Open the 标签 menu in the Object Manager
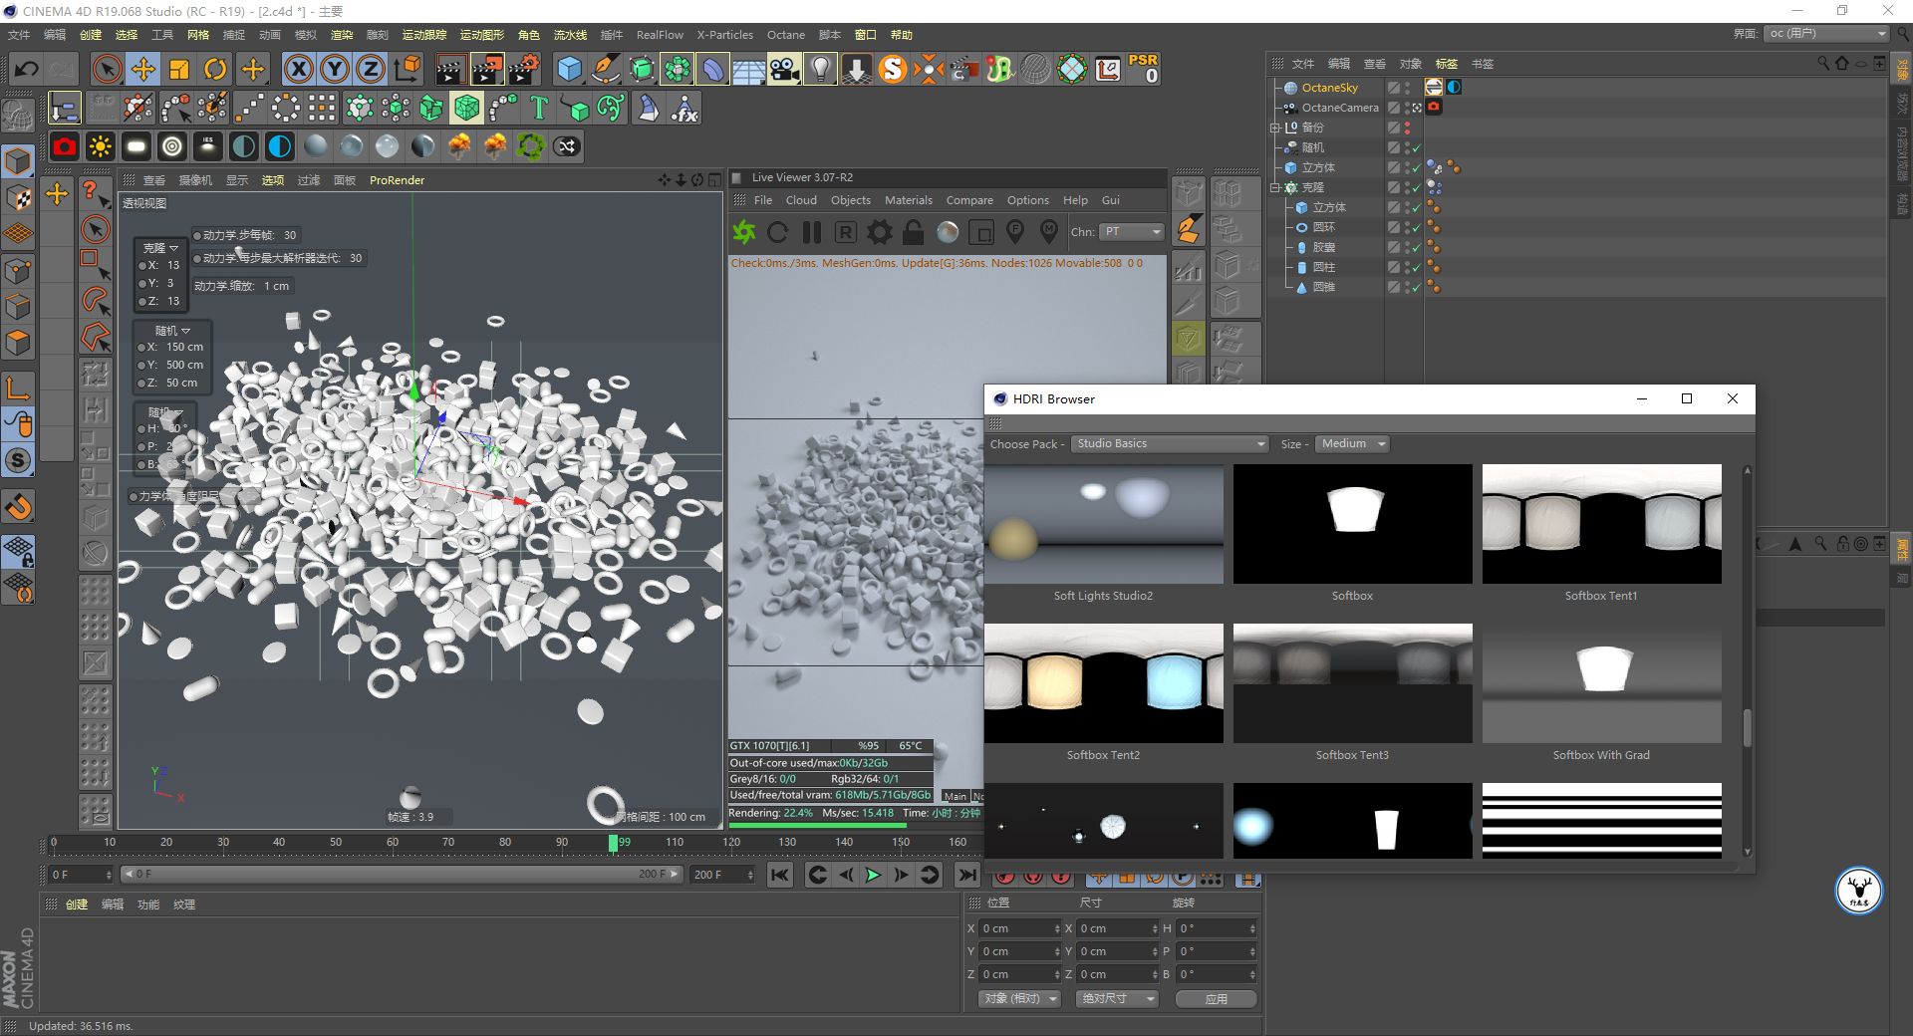Screen dimensions: 1913x1036 (x=1447, y=64)
